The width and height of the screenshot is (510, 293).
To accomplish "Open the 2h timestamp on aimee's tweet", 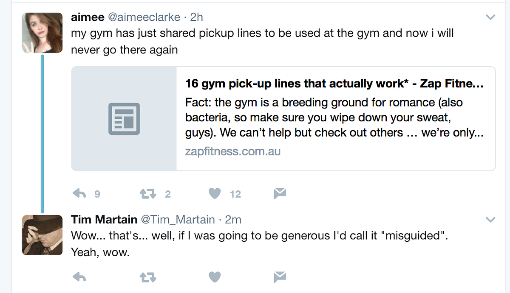I will [x=197, y=17].
